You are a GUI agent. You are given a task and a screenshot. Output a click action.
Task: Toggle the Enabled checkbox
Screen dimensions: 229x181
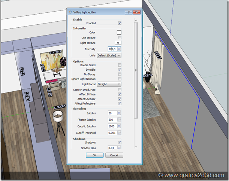[120, 23]
